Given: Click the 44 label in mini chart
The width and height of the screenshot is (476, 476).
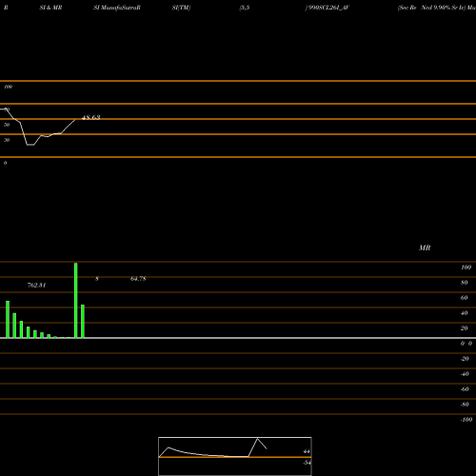Looking at the screenshot, I should click(x=307, y=451).
